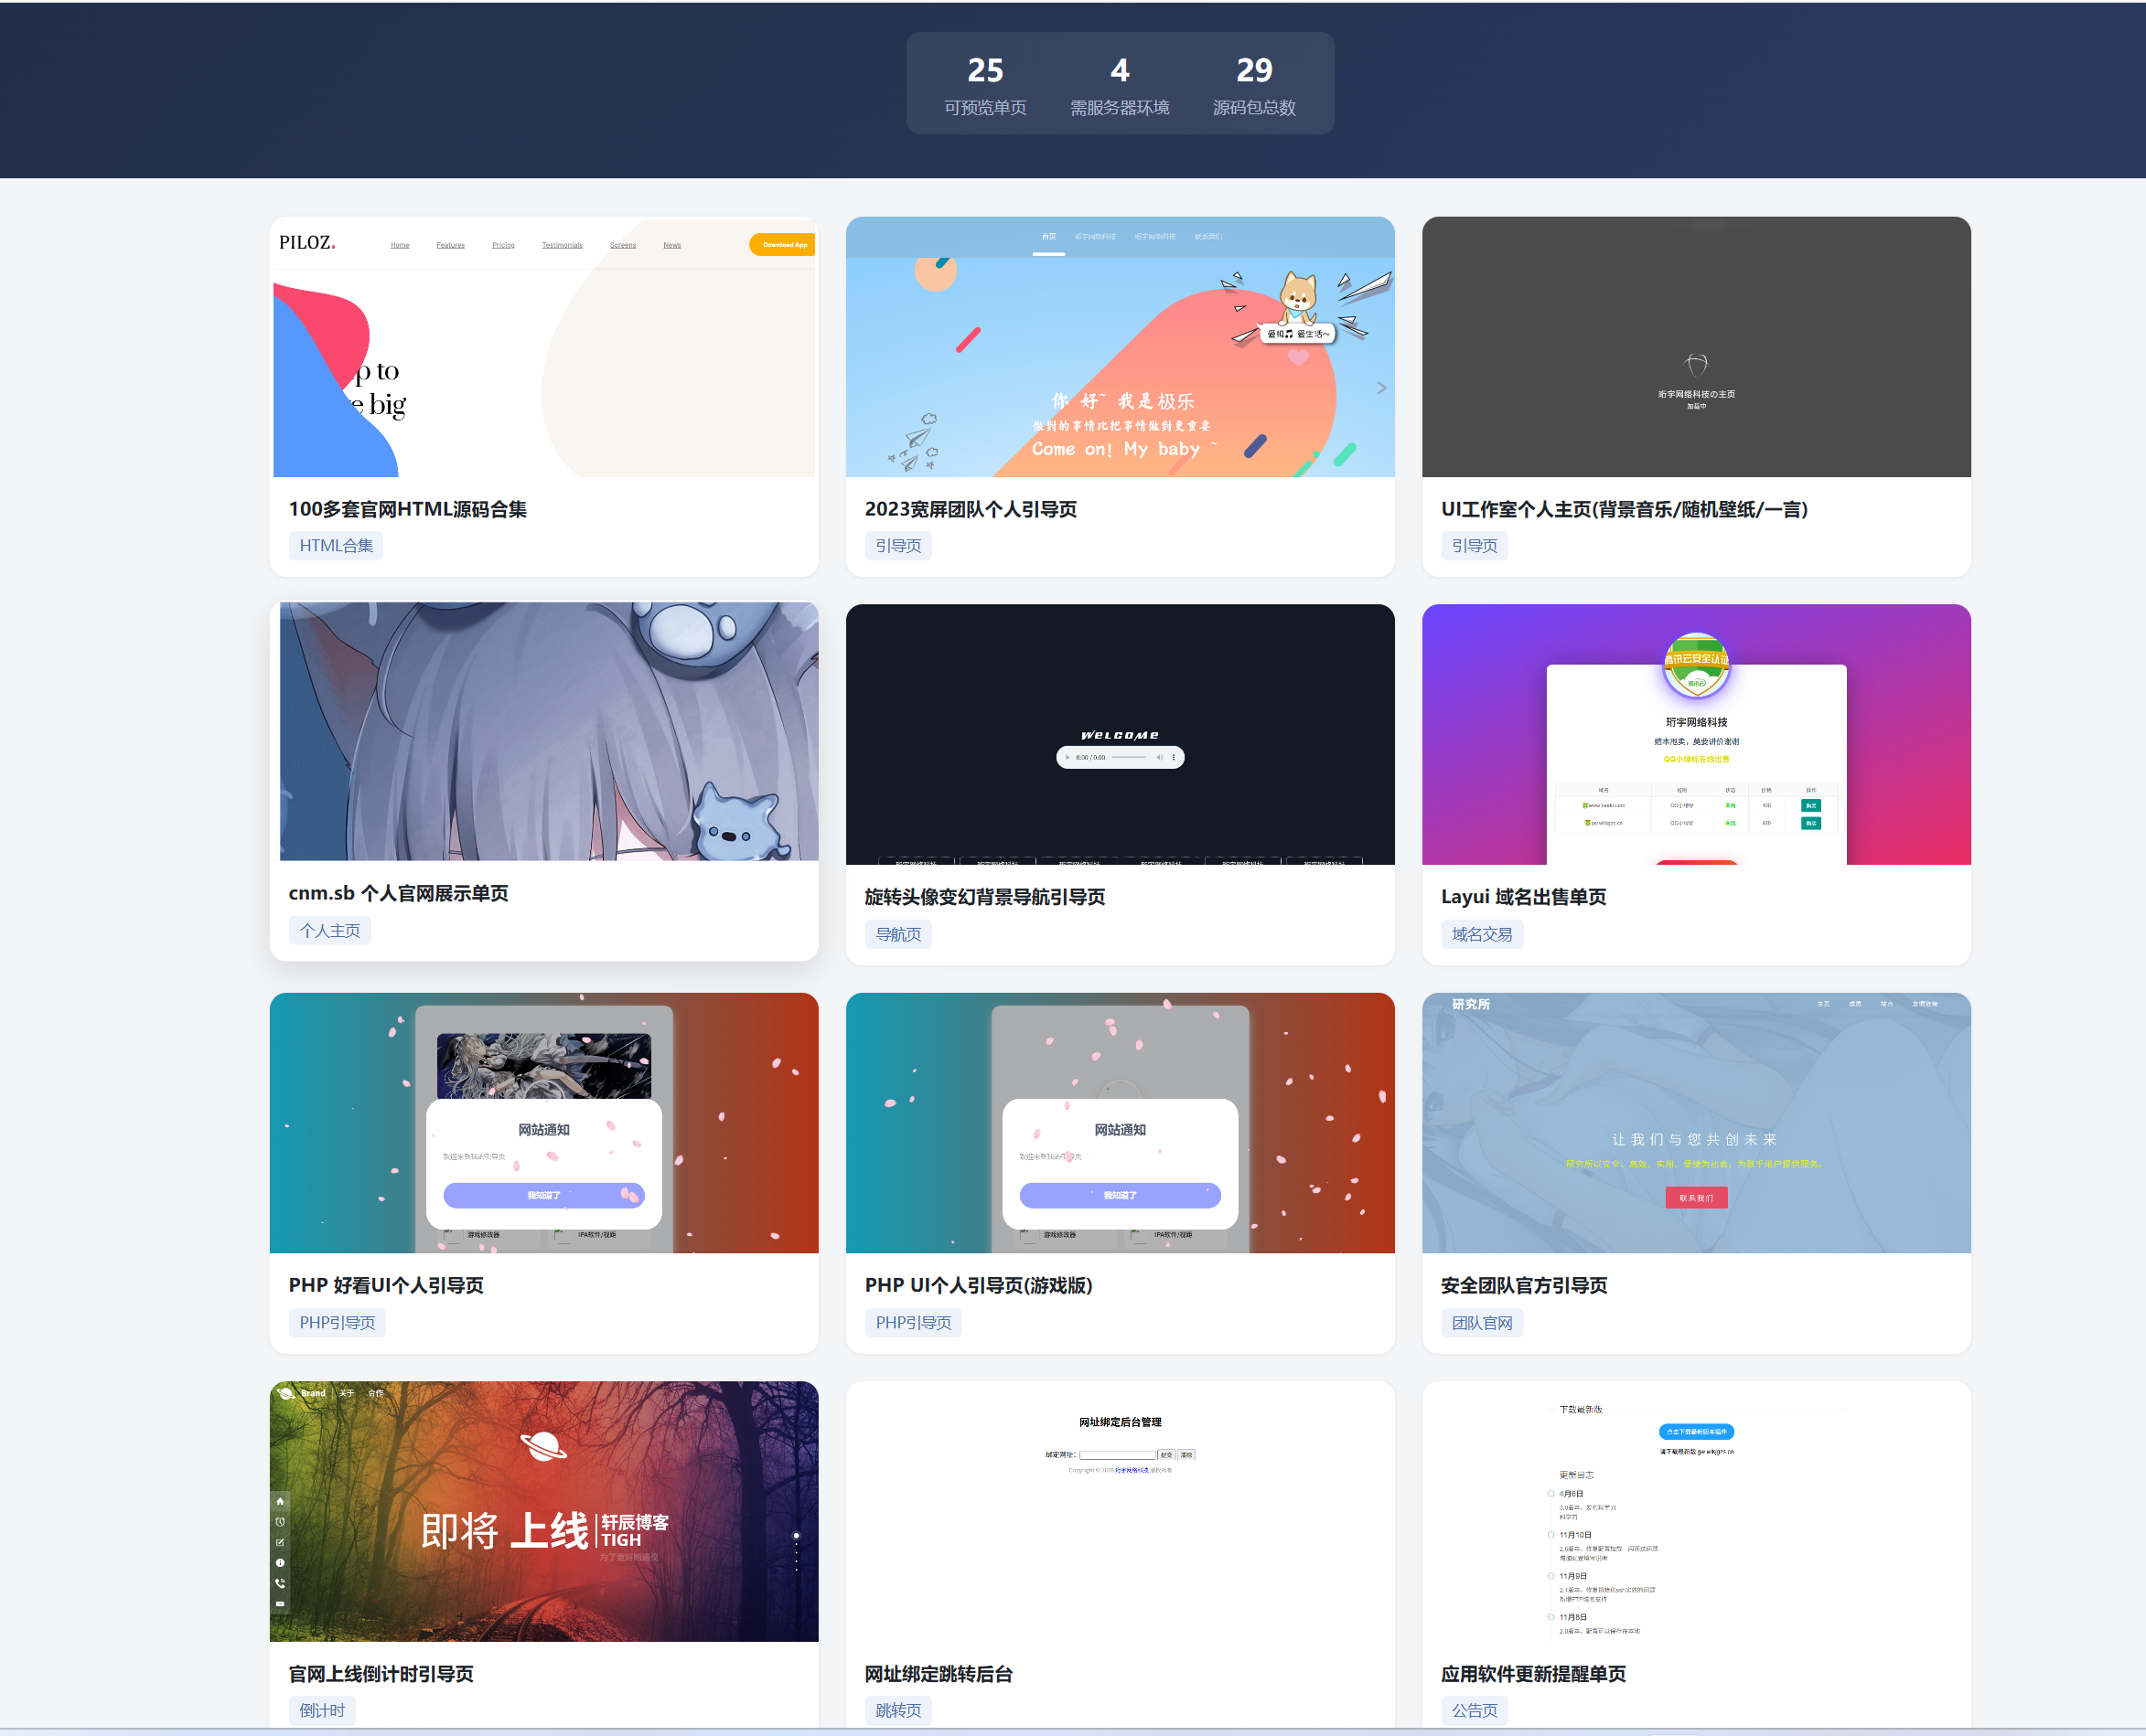Click the orange Download App button in PILOZ preview
The image size is (2146, 1736).
coord(783,244)
